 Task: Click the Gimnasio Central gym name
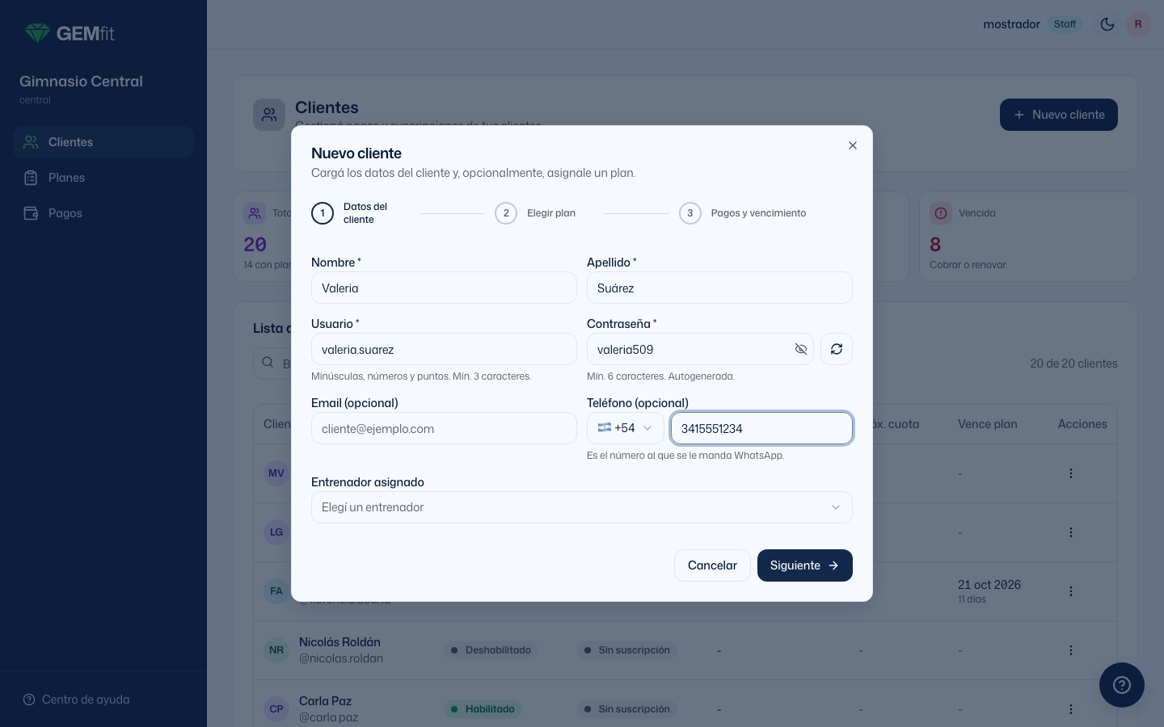(81, 82)
